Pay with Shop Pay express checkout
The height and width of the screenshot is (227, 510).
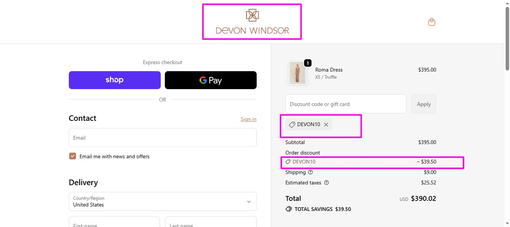tap(115, 80)
